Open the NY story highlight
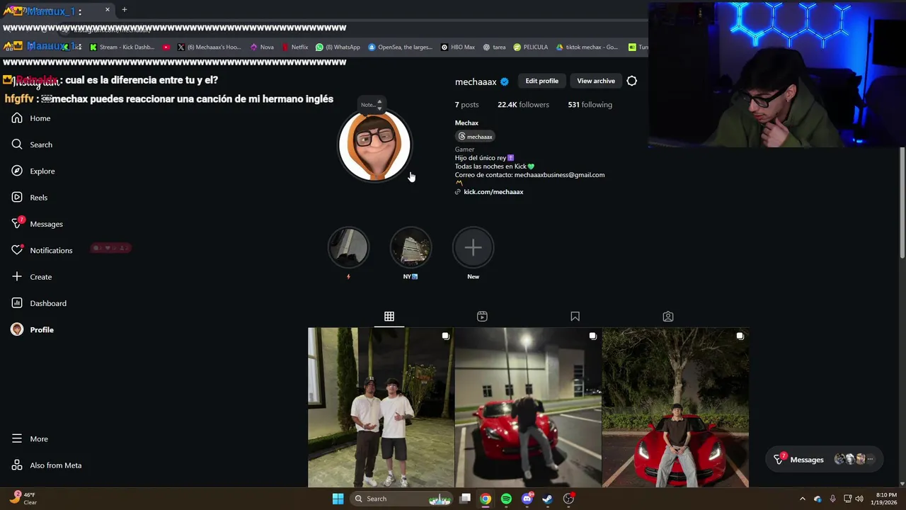Viewport: 906px width, 510px height. 411,248
